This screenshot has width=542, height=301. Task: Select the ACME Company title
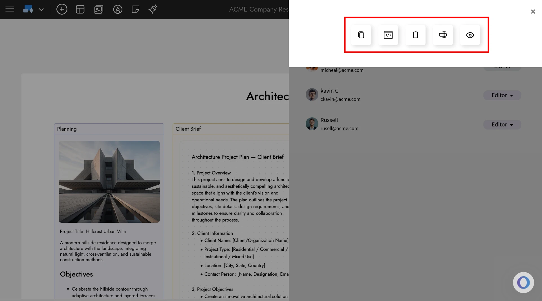(258, 10)
